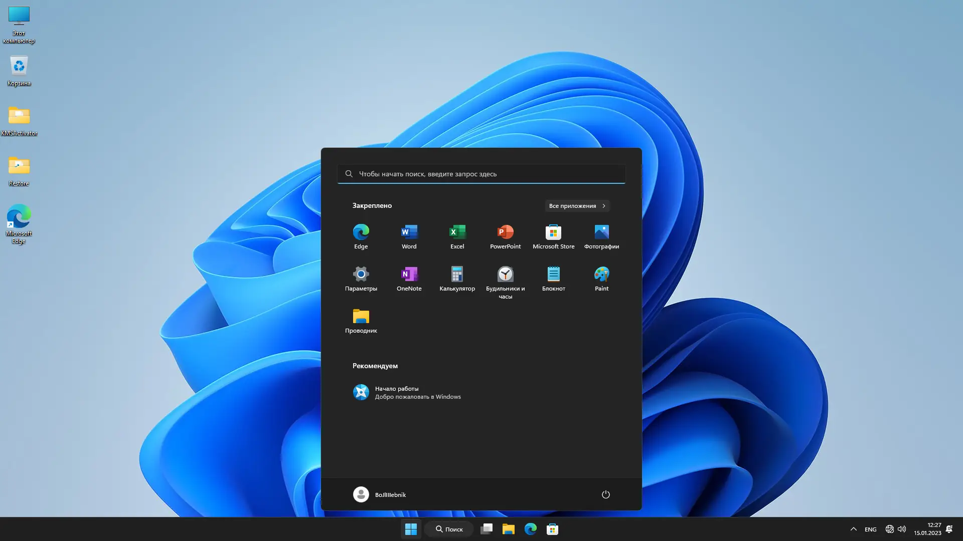Toggle the Start button on taskbar
Viewport: 963px width, 541px height.
click(x=411, y=529)
